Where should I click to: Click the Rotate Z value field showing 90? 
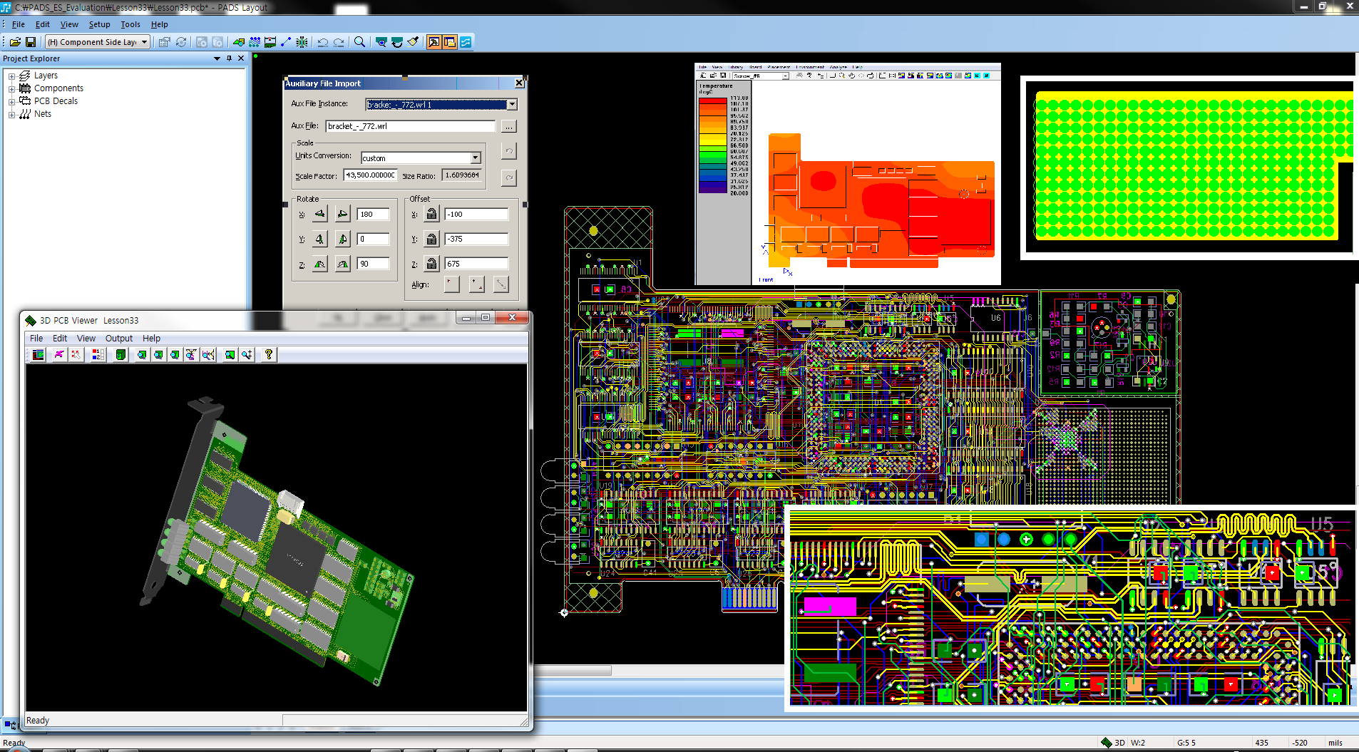(373, 264)
